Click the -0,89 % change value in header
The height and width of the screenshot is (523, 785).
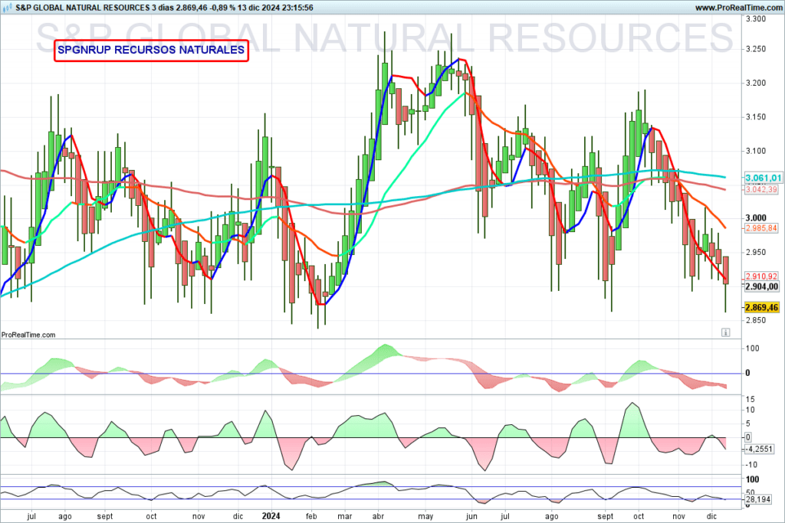(x=222, y=8)
